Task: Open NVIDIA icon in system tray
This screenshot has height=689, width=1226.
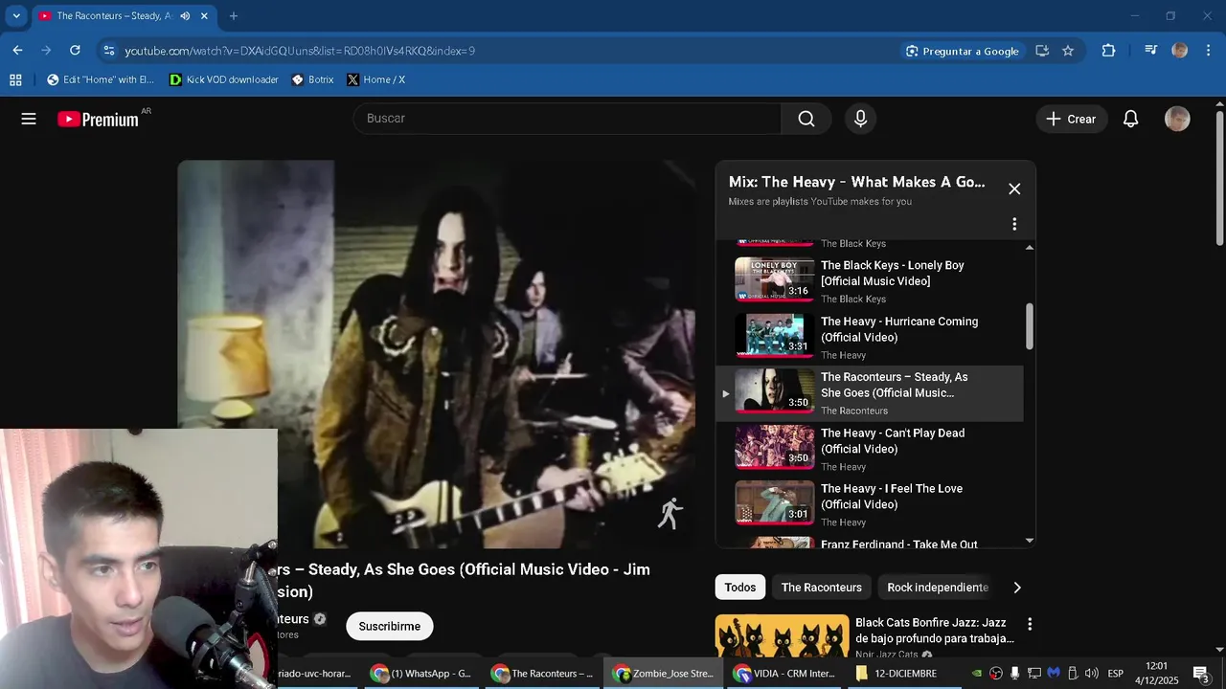Action: (976, 674)
